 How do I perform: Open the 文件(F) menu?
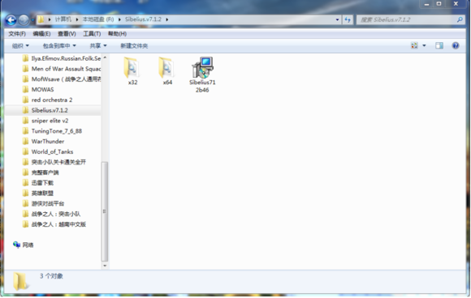tap(17, 33)
